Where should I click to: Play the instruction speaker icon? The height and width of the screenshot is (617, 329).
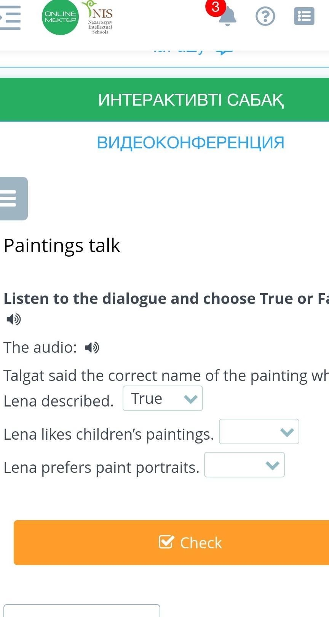coord(14,319)
